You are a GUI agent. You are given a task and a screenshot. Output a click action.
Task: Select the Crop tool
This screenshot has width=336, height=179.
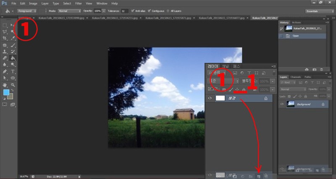(5, 38)
